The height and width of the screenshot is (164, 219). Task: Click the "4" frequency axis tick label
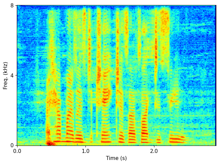point(12,75)
